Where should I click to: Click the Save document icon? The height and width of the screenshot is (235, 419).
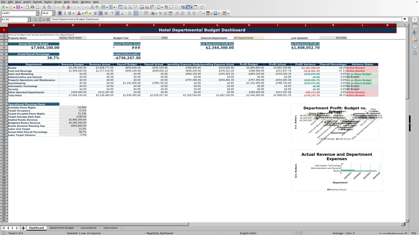(x=18, y=7)
